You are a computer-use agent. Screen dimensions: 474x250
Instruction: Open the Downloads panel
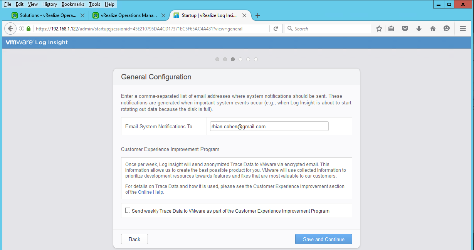point(419,29)
